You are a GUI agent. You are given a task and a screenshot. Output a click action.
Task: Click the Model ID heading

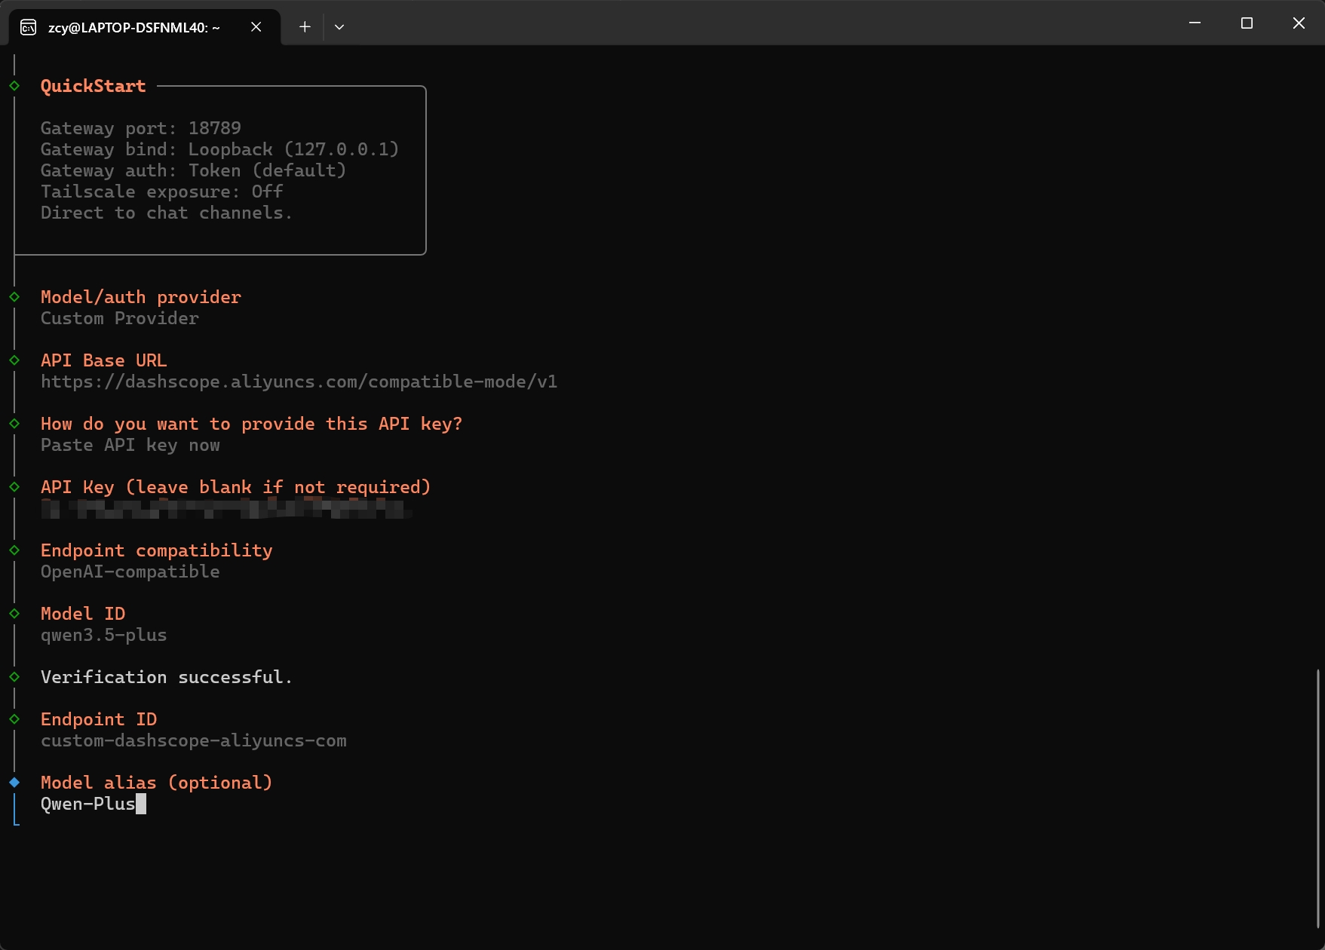point(83,614)
